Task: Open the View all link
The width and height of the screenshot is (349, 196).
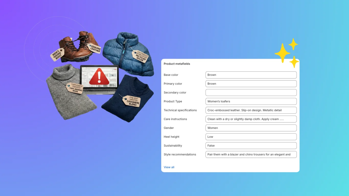Action: pyautogui.click(x=169, y=167)
